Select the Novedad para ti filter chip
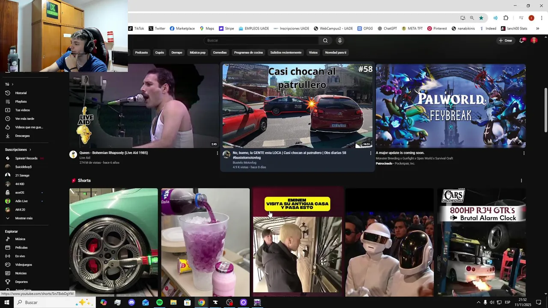Image resolution: width=548 pixels, height=308 pixels. pos(336,53)
